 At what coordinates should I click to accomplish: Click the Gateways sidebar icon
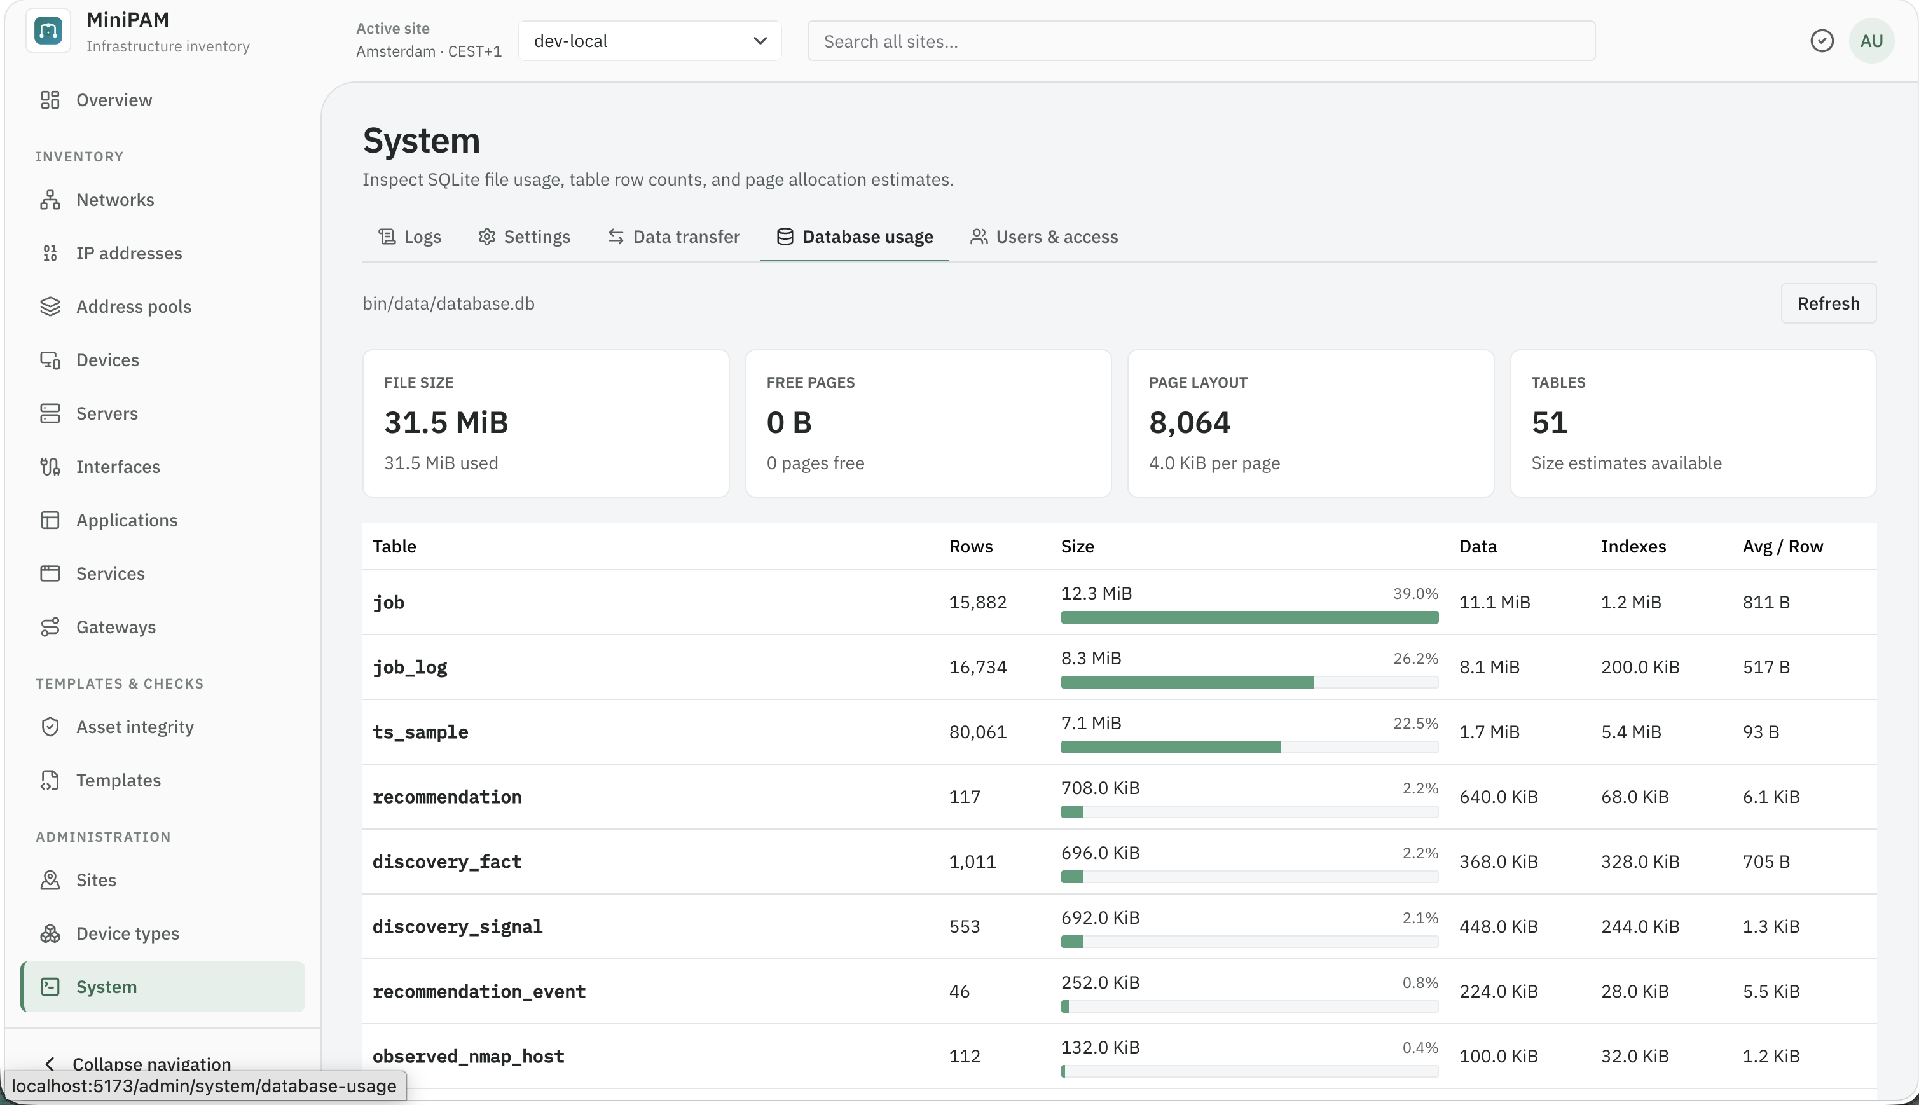point(50,627)
